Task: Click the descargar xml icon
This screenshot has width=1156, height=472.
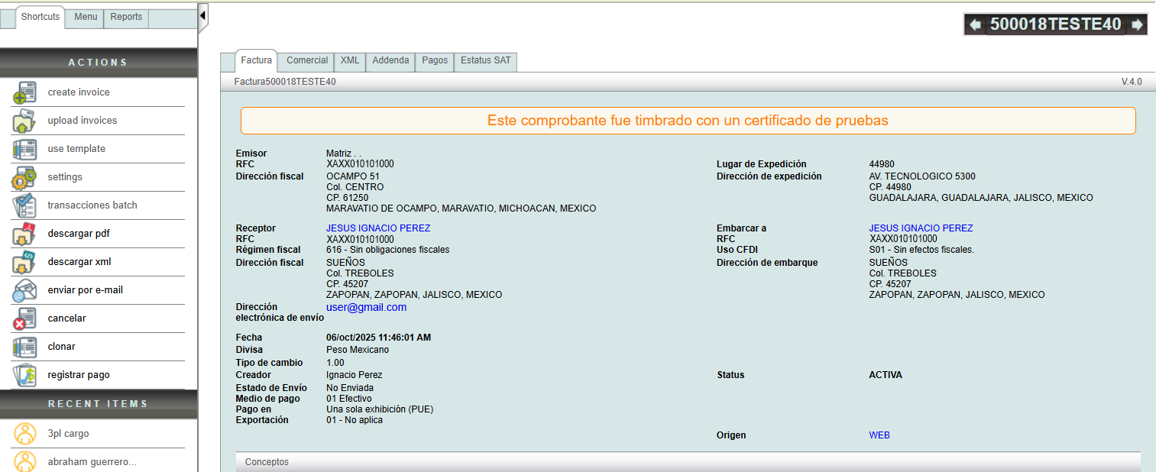Action: coord(24,262)
